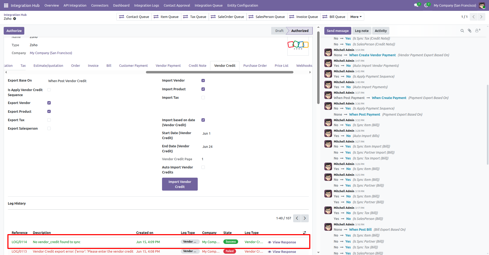Expand the More dropdown
This screenshot has width=489, height=255.
[356, 17]
